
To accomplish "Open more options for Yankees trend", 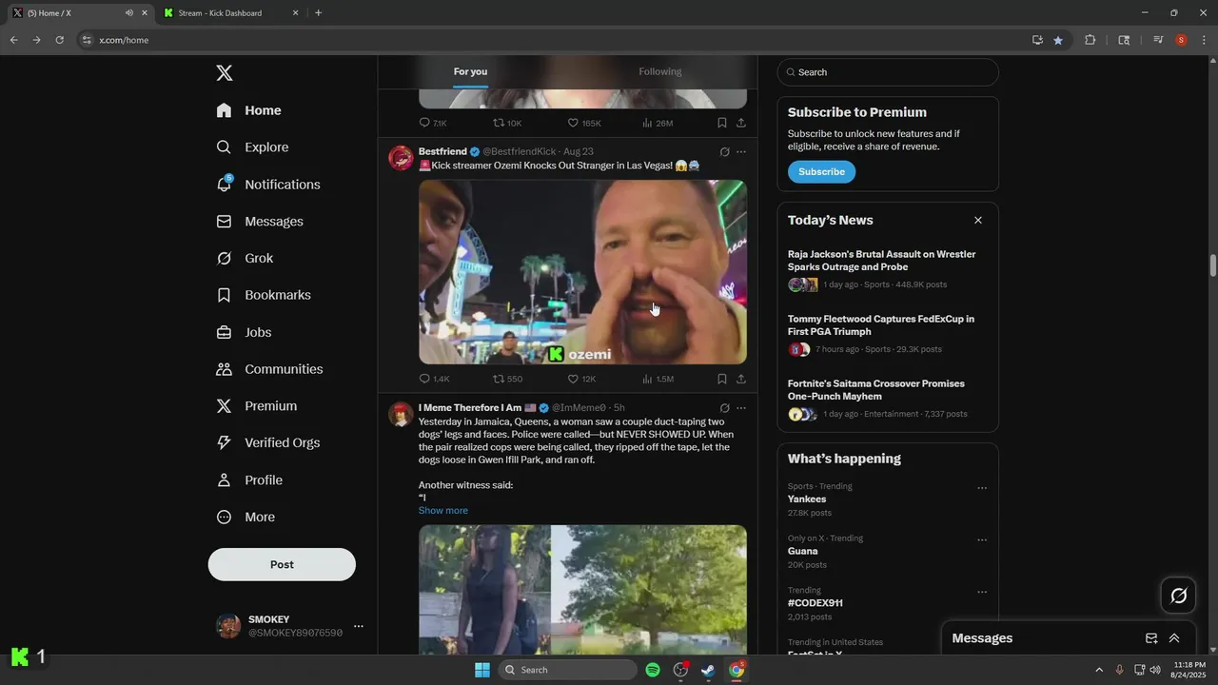I will point(982,488).
